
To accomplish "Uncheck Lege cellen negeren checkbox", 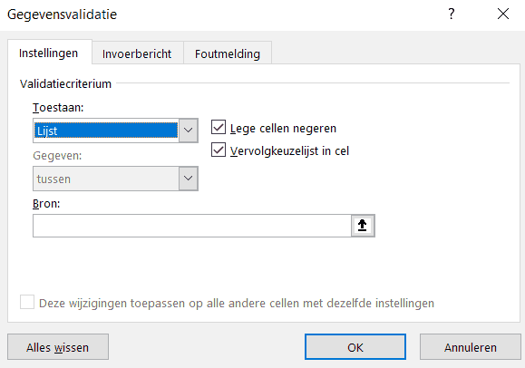I will click(219, 128).
